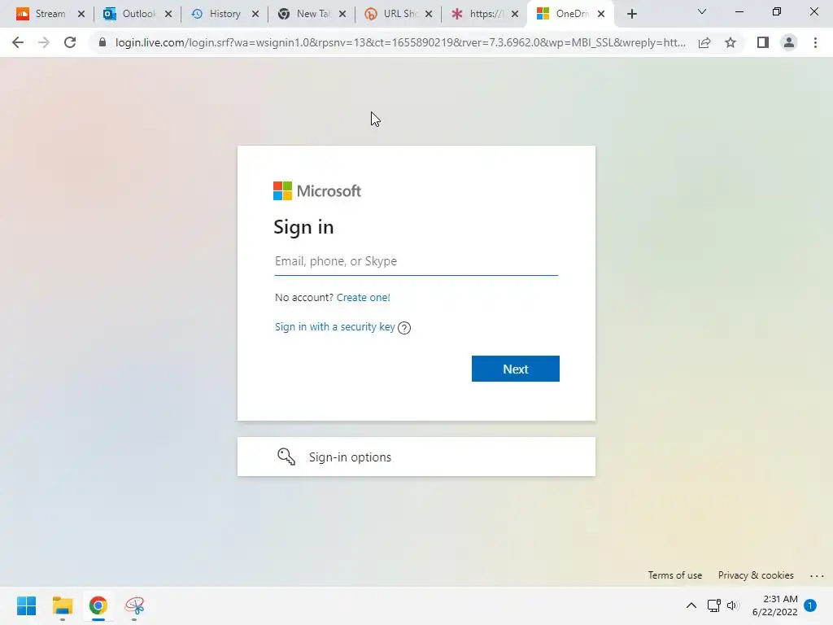The height and width of the screenshot is (625, 833).
Task: Go back with the browser back arrow
Action: 18,42
